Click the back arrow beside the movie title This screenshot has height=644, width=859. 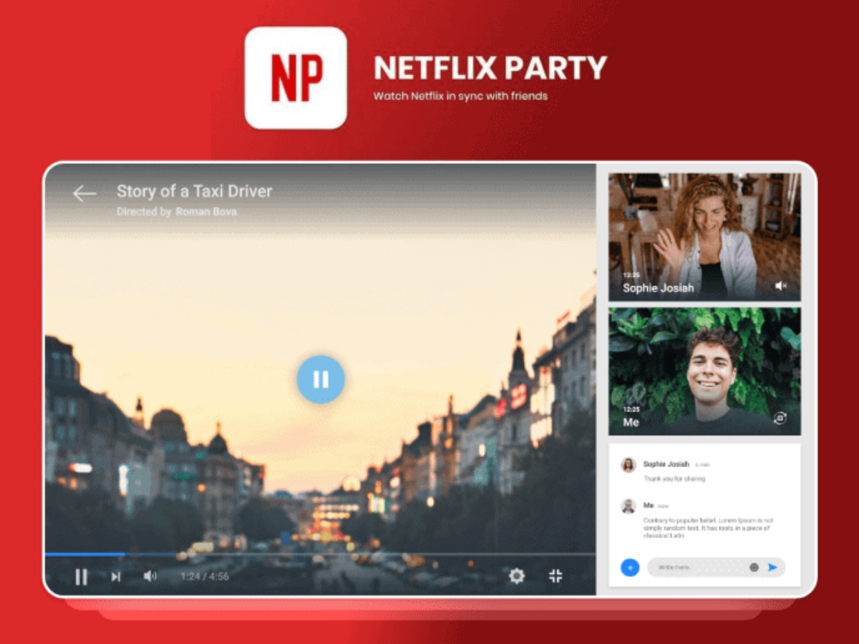[x=84, y=193]
